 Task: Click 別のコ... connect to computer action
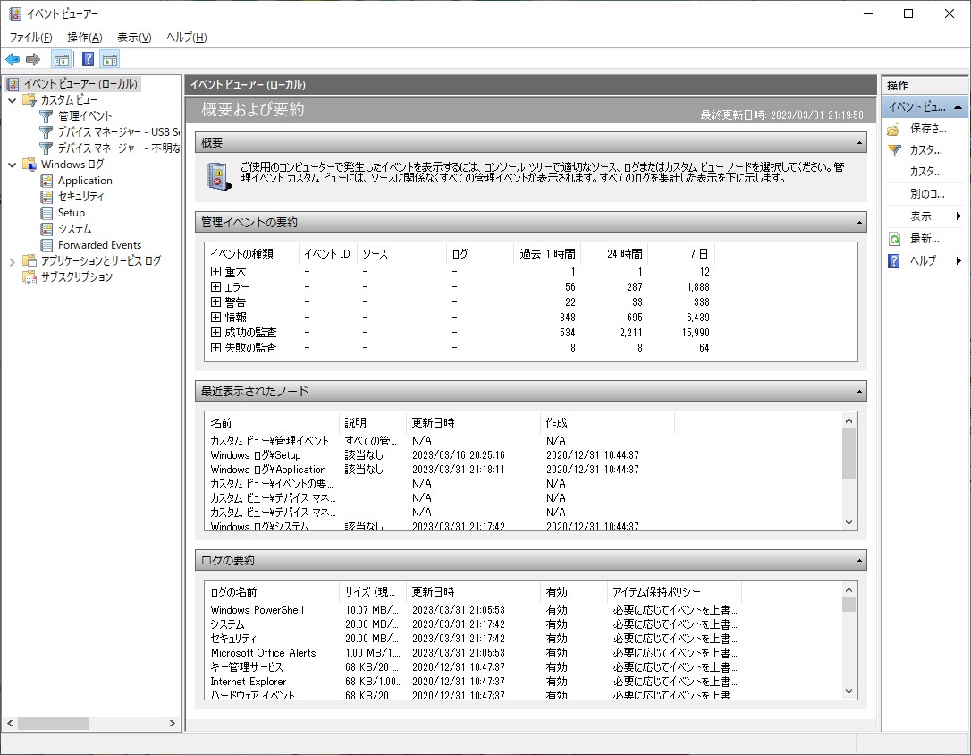(x=927, y=194)
